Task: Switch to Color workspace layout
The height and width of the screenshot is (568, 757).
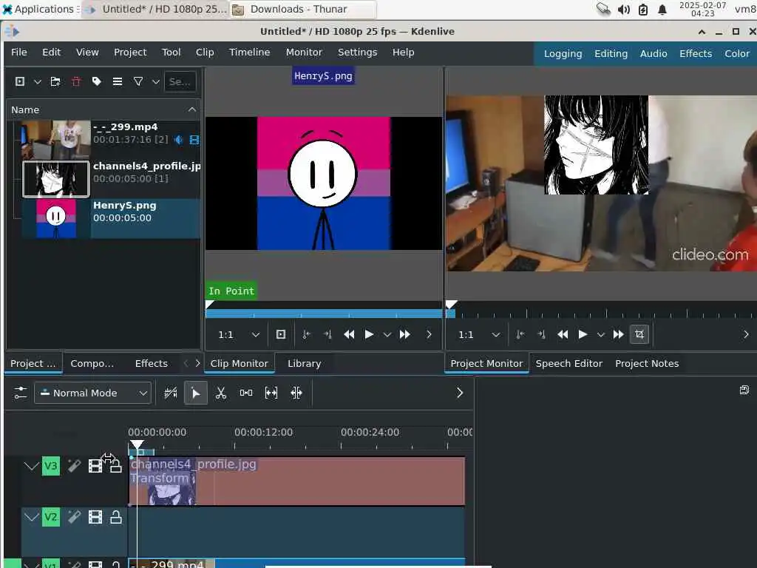Action: 737,53
